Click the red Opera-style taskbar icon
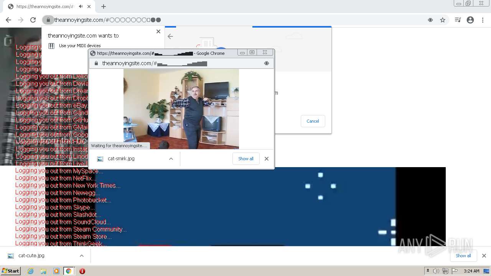Image resolution: width=491 pixels, height=276 pixels. [x=82, y=271]
